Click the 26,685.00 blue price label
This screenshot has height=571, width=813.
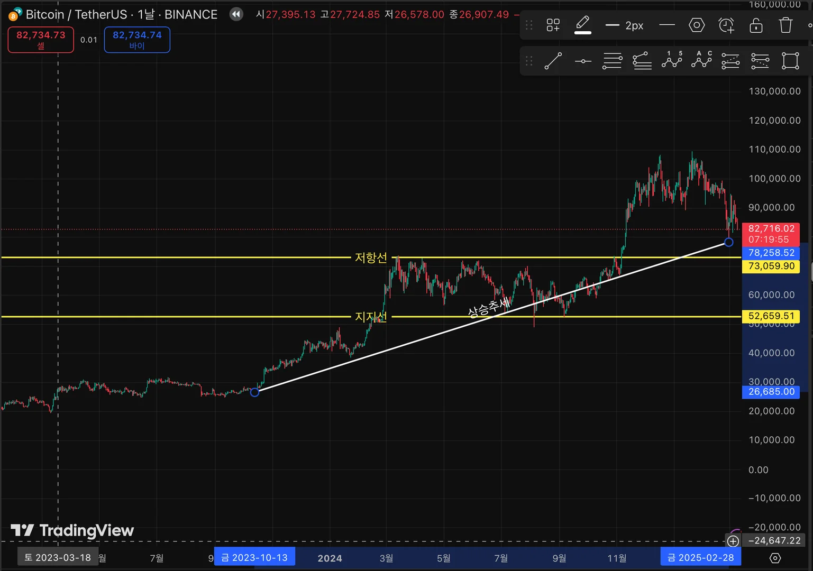(771, 392)
